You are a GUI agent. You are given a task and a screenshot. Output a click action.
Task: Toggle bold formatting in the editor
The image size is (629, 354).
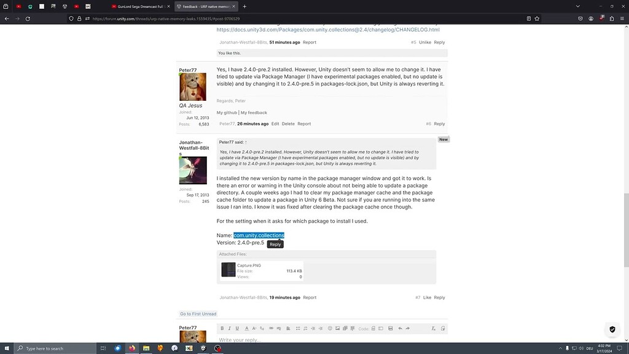pos(221,328)
